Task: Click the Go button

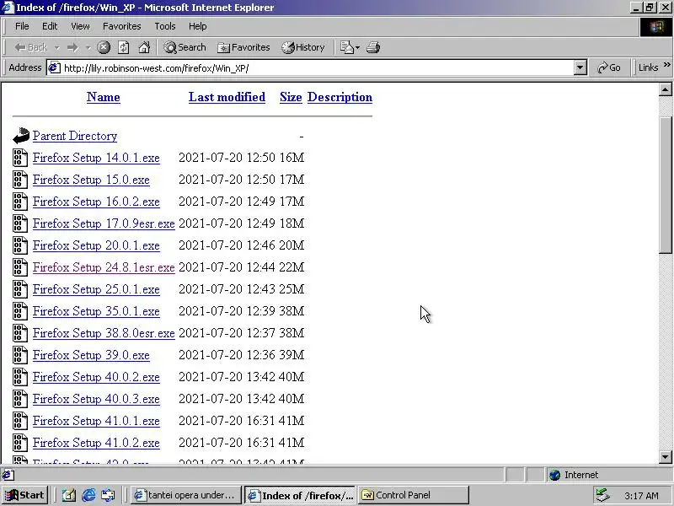Action: (608, 67)
